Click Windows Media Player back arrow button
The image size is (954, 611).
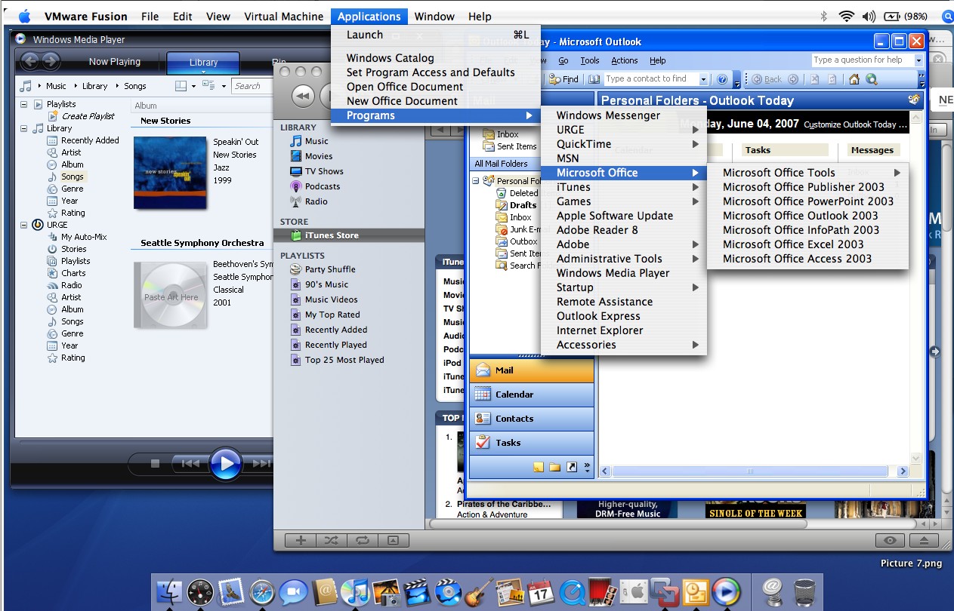tap(30, 61)
